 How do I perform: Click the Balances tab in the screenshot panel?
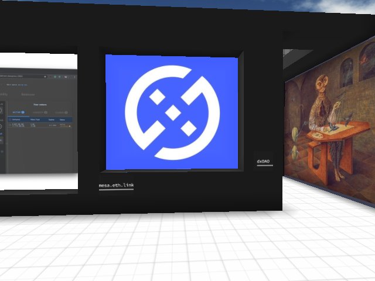(28, 94)
